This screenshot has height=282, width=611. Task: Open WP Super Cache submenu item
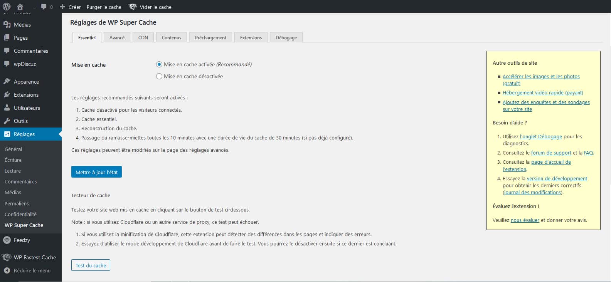coord(24,225)
